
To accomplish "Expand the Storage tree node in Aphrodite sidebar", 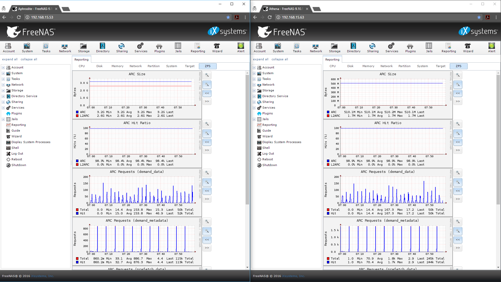I will (3, 91).
